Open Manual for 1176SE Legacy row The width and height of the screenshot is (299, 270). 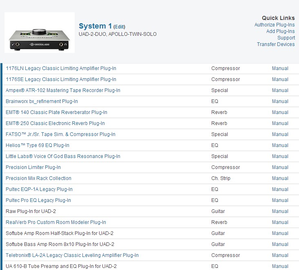click(280, 79)
